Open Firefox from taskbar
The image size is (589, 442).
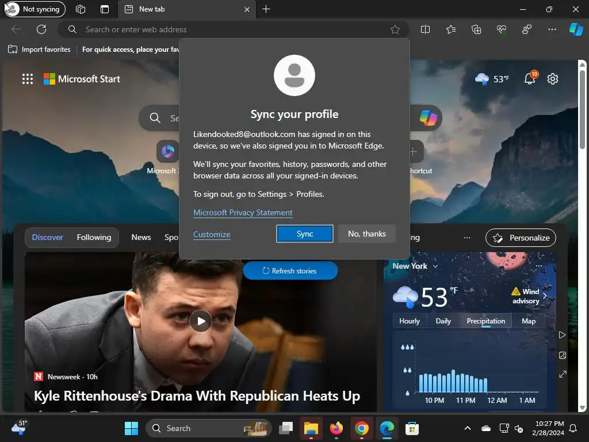point(336,428)
